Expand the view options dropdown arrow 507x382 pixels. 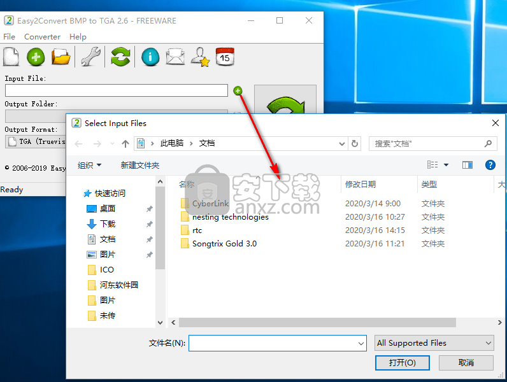(446, 165)
